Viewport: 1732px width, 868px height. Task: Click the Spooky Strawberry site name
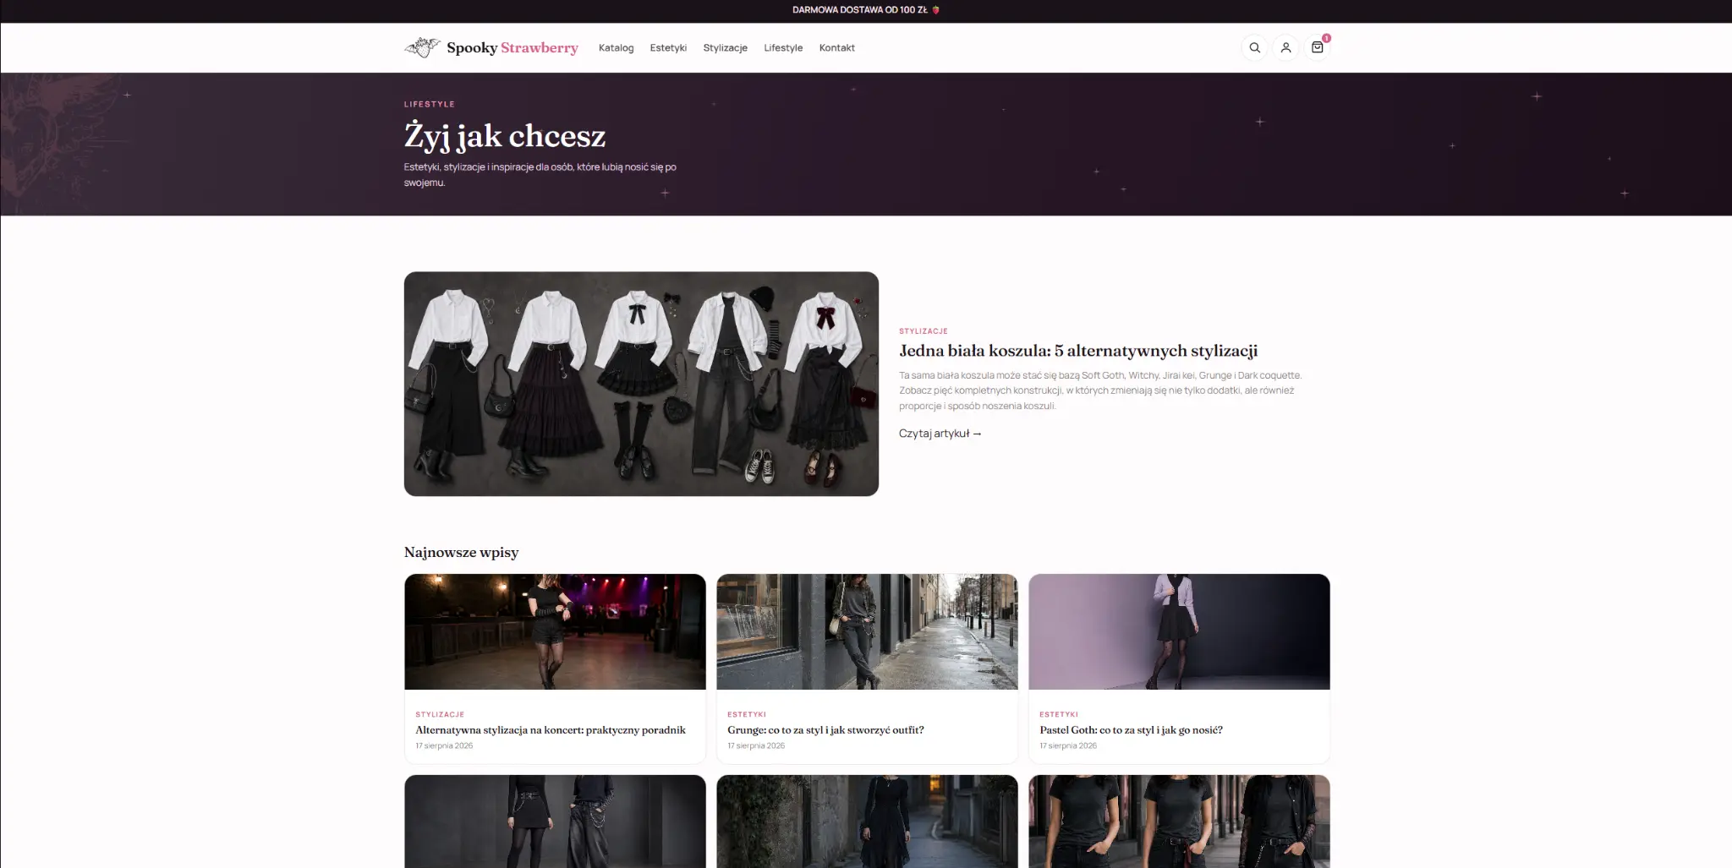tap(512, 48)
